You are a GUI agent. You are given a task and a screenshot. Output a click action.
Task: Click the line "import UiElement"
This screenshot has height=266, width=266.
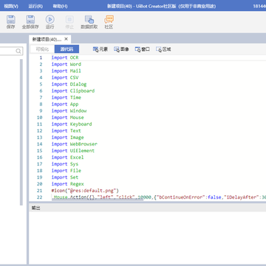tap(73, 151)
